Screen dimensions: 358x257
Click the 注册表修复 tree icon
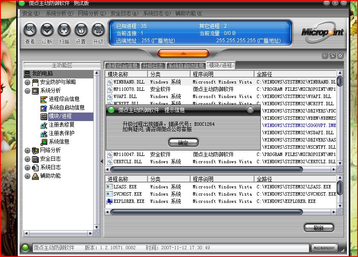click(43, 125)
